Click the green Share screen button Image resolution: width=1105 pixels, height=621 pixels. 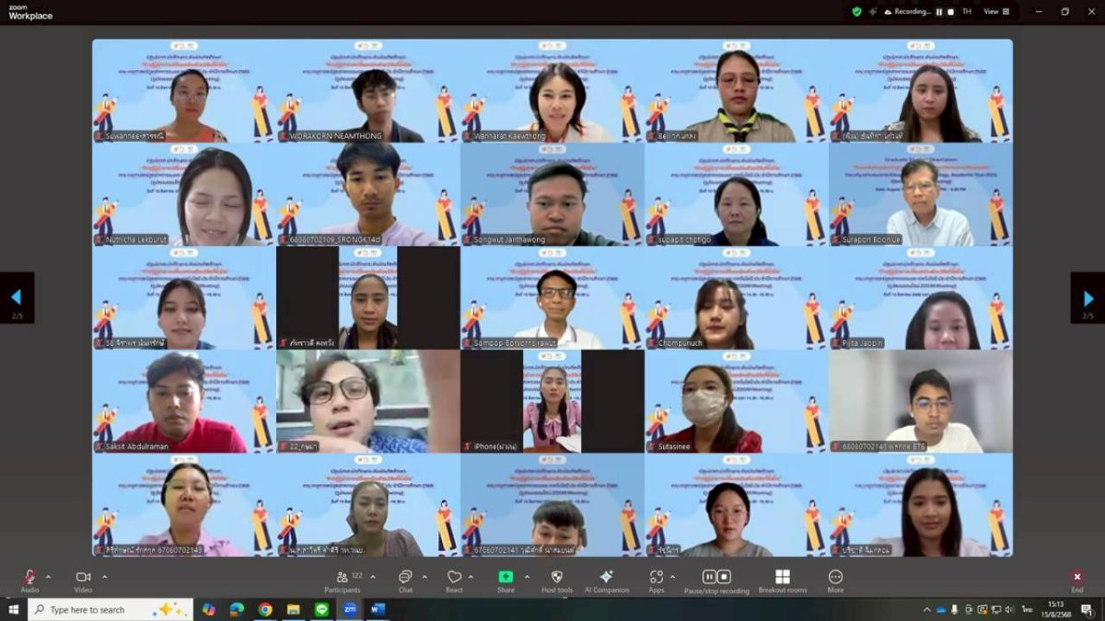pos(506,577)
